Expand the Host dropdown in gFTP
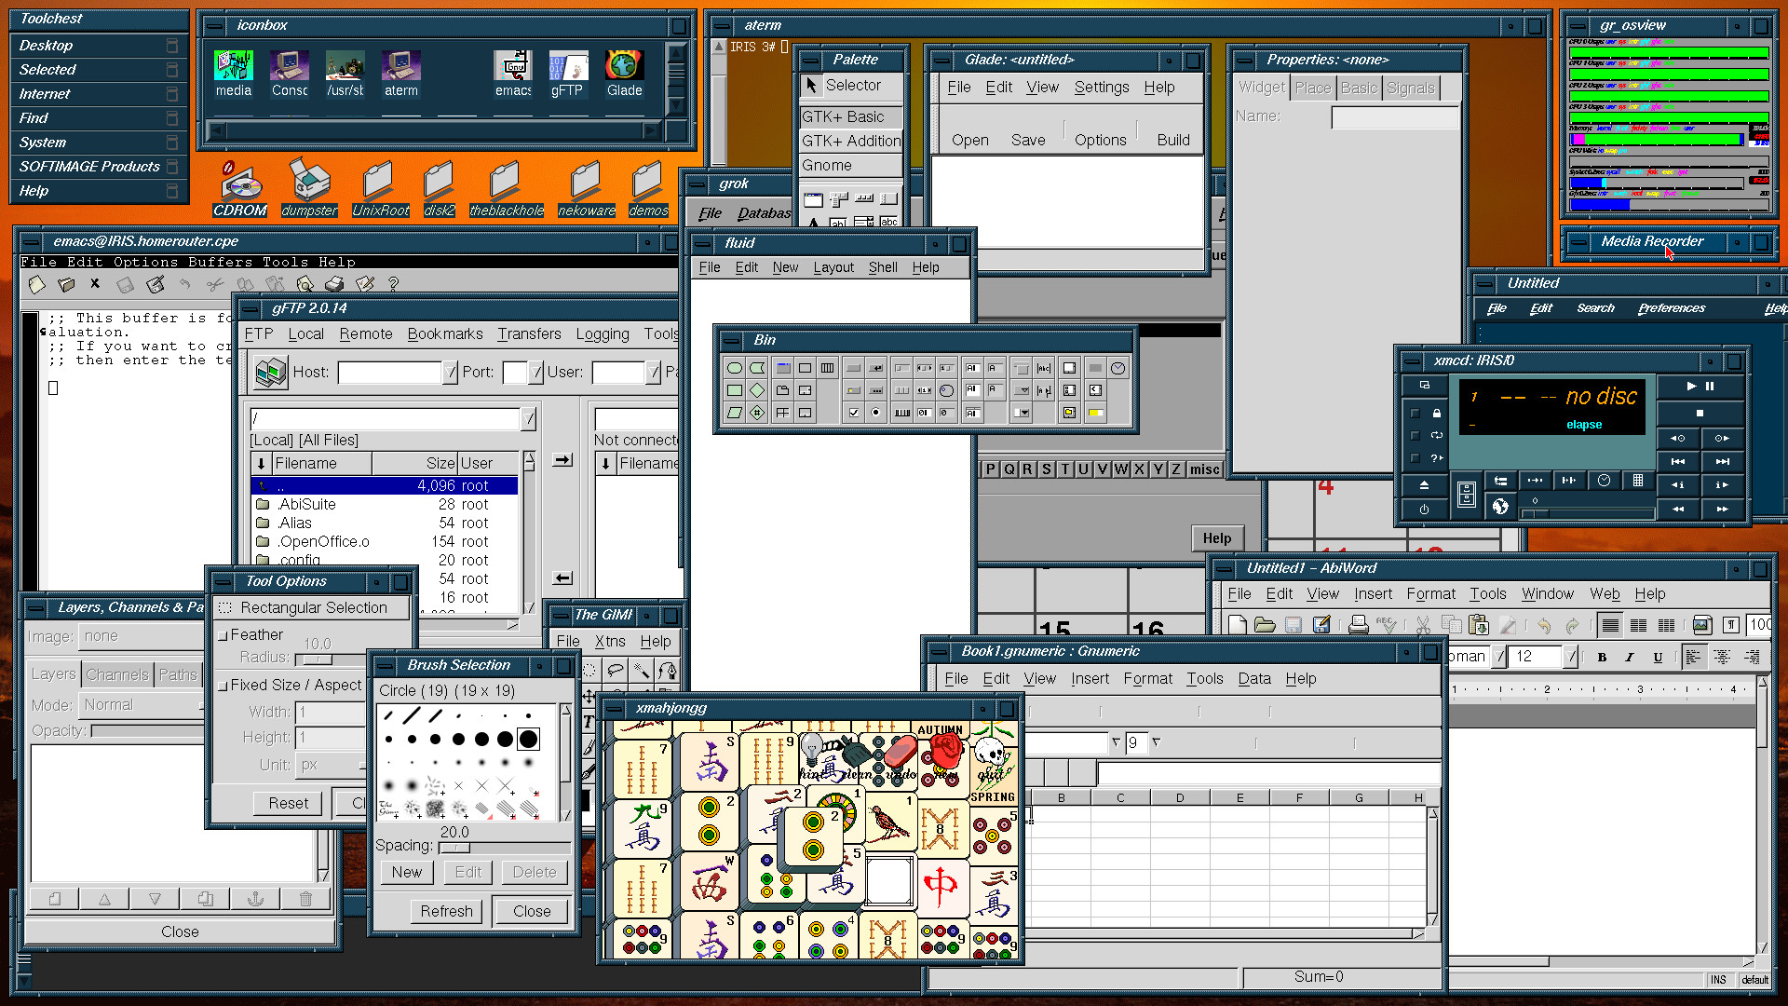Image resolution: width=1788 pixels, height=1006 pixels. [x=451, y=373]
